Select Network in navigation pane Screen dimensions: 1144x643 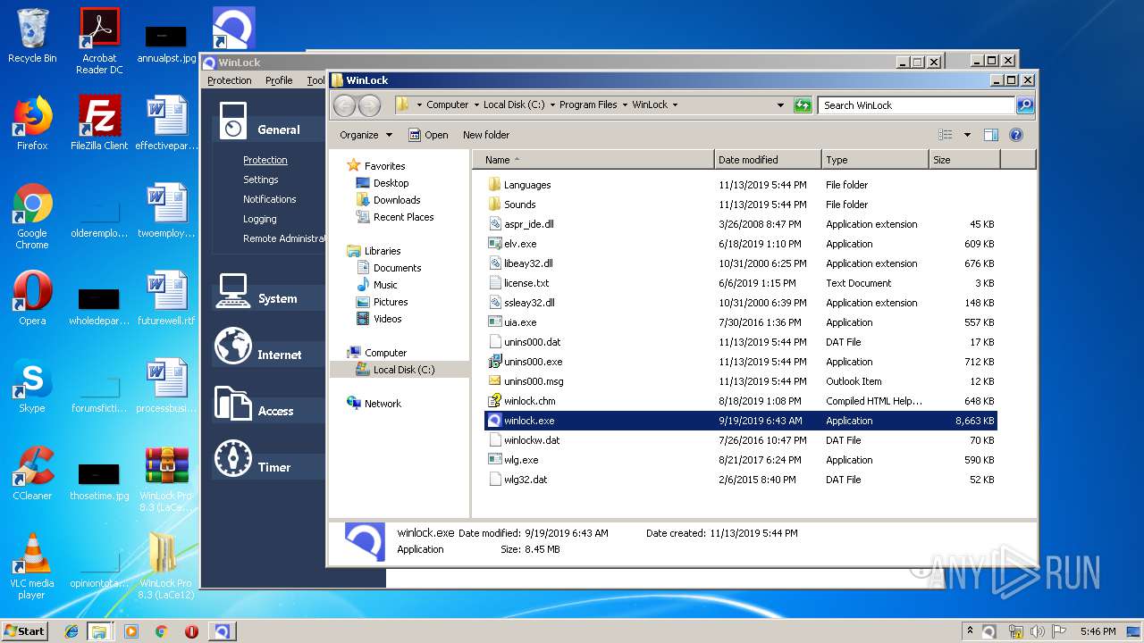click(x=374, y=404)
